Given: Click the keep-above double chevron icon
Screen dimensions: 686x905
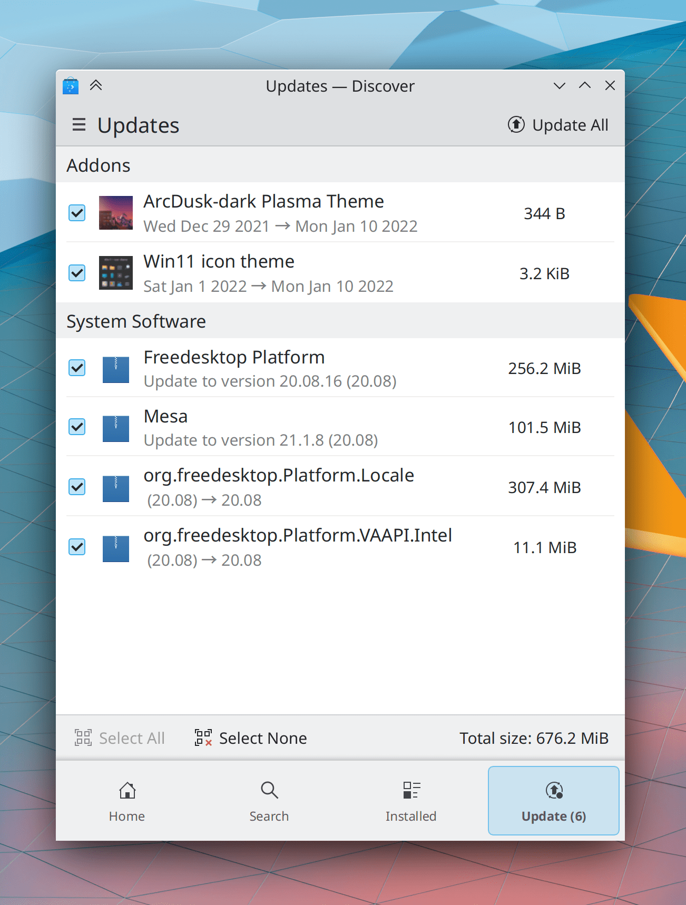Looking at the screenshot, I should (96, 85).
